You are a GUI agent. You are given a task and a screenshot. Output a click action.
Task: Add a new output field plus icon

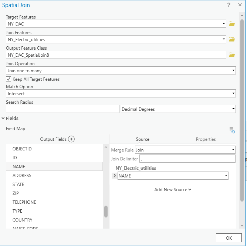click(71, 139)
